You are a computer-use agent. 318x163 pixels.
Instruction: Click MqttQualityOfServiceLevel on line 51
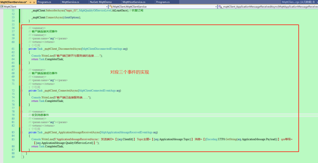click(95, 11)
